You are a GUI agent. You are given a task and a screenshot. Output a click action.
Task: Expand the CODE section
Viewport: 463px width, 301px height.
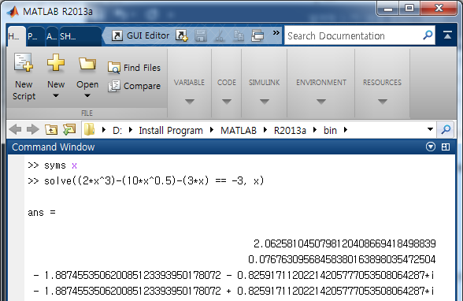tap(227, 102)
